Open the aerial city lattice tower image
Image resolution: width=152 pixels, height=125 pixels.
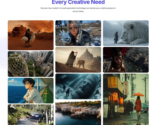pyautogui.click(x=31, y=64)
